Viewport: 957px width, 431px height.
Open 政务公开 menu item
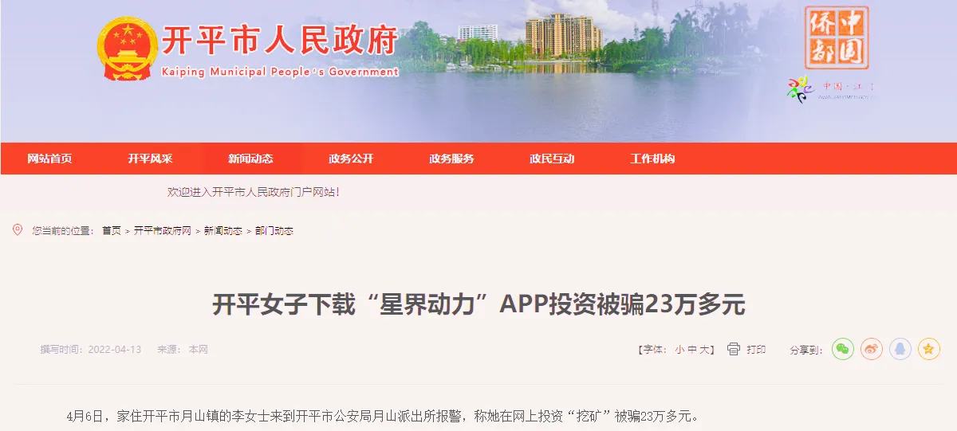point(351,159)
